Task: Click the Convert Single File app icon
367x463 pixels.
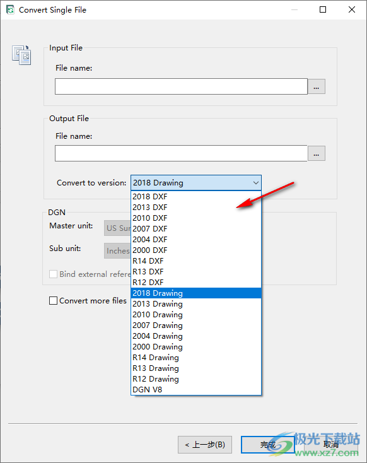Action: coord(10,9)
